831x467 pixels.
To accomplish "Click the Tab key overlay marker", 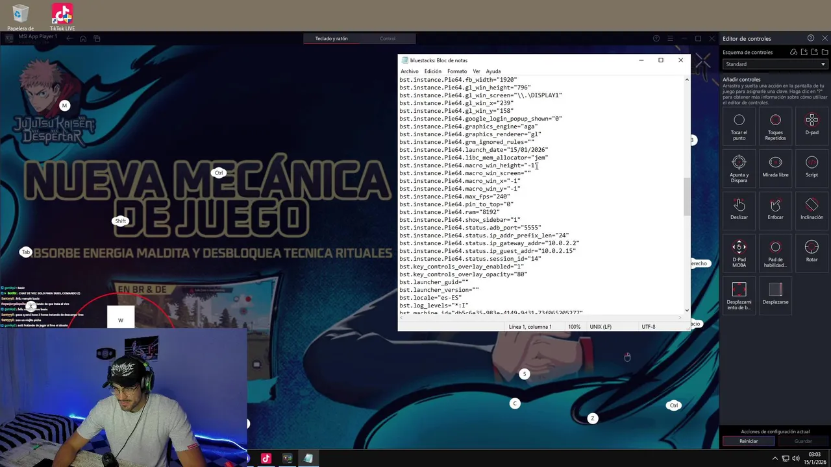I will point(25,252).
